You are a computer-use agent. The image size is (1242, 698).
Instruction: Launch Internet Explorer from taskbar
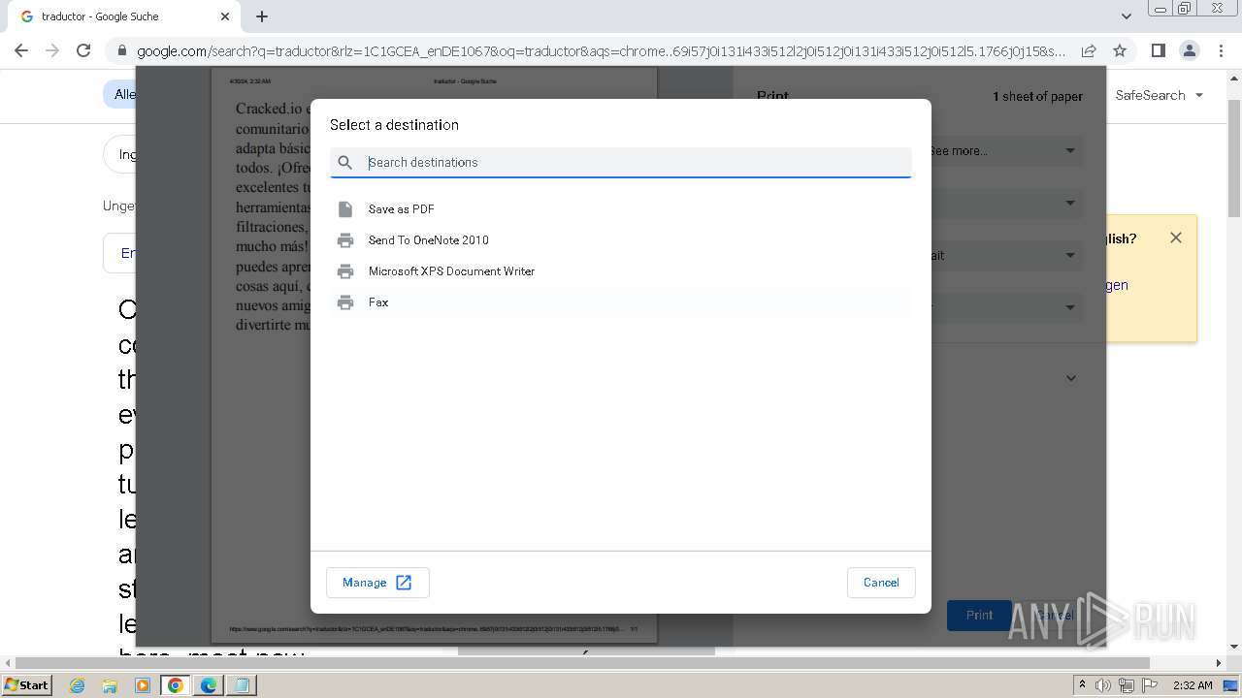77,685
